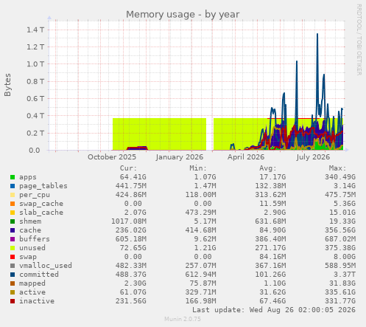Click the shmem current value 1017.08M
This screenshot has width=366, height=327.
point(129,221)
